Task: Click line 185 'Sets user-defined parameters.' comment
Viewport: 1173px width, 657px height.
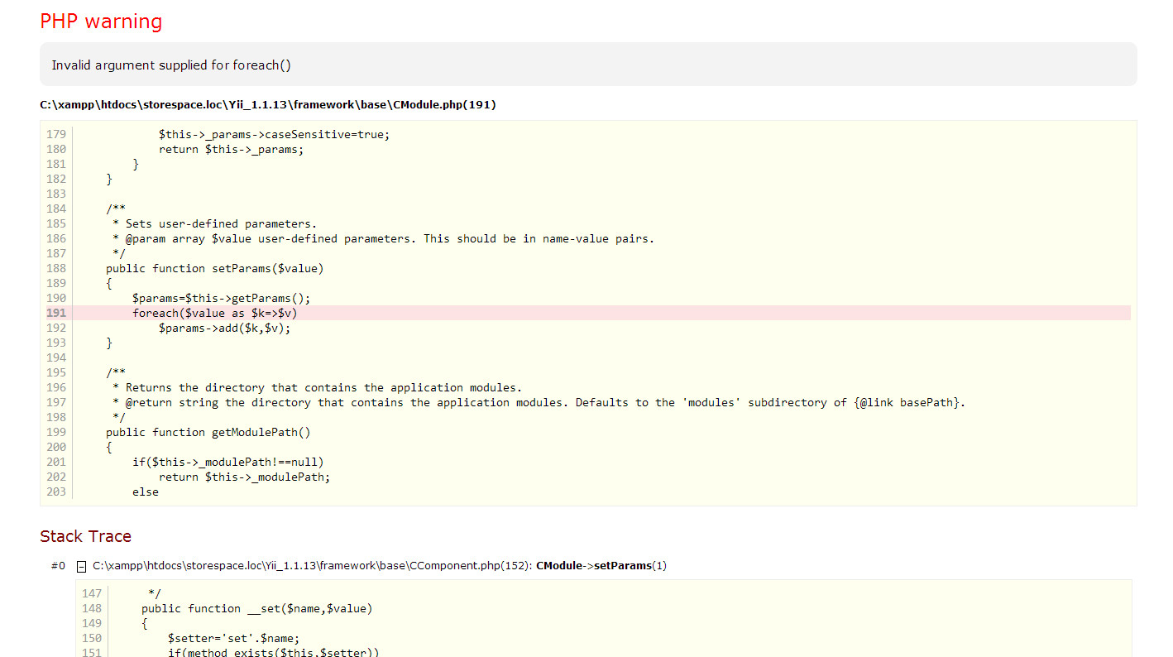Action: pos(214,223)
